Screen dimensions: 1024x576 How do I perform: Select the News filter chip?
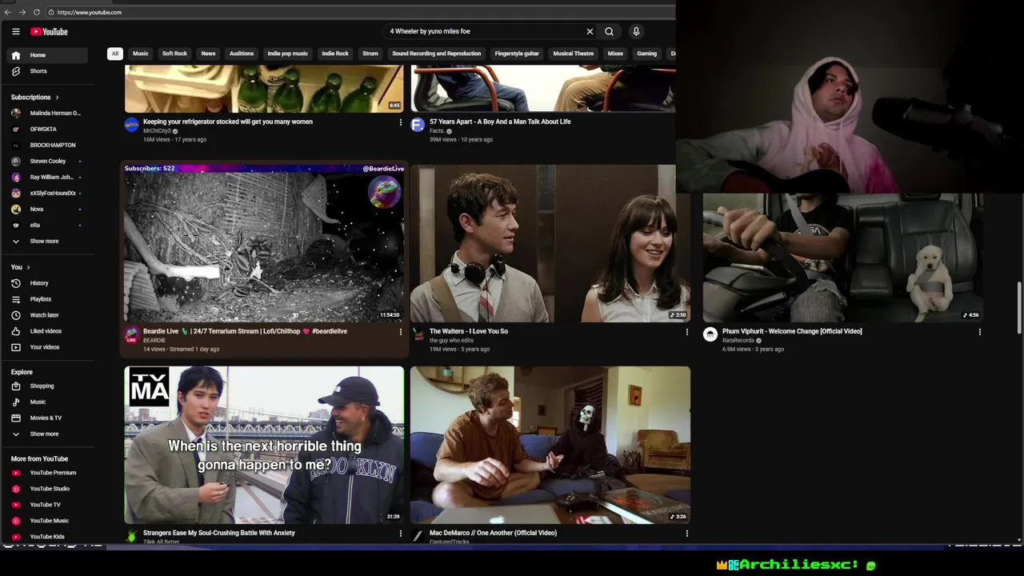[x=208, y=54]
